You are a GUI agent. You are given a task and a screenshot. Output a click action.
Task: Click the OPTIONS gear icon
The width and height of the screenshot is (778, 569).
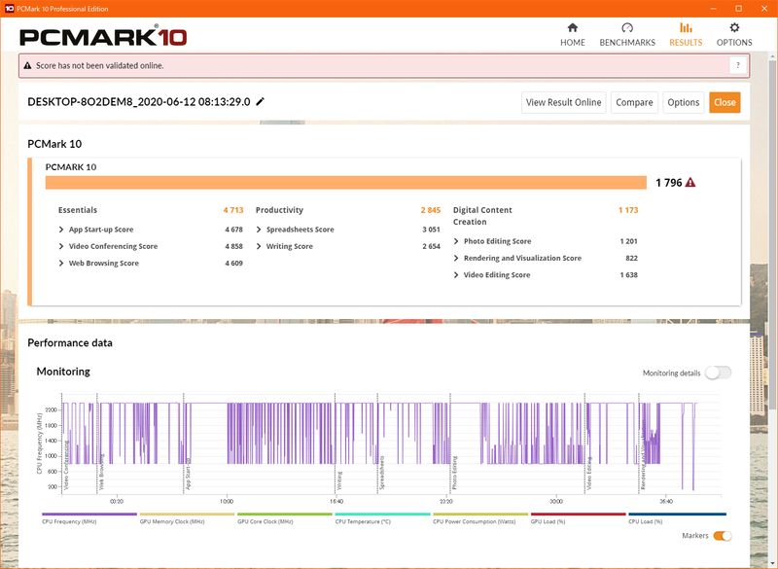click(x=735, y=28)
